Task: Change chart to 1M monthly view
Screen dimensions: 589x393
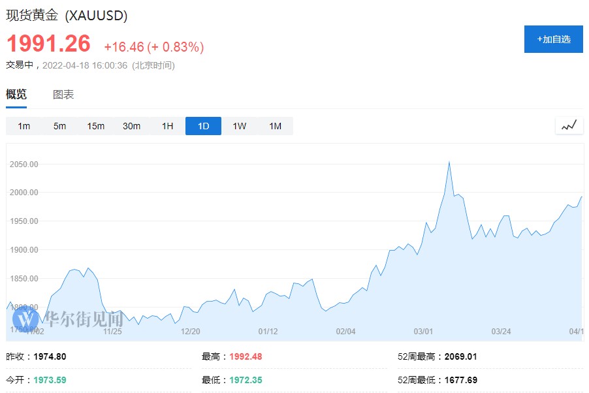Action: (x=276, y=126)
